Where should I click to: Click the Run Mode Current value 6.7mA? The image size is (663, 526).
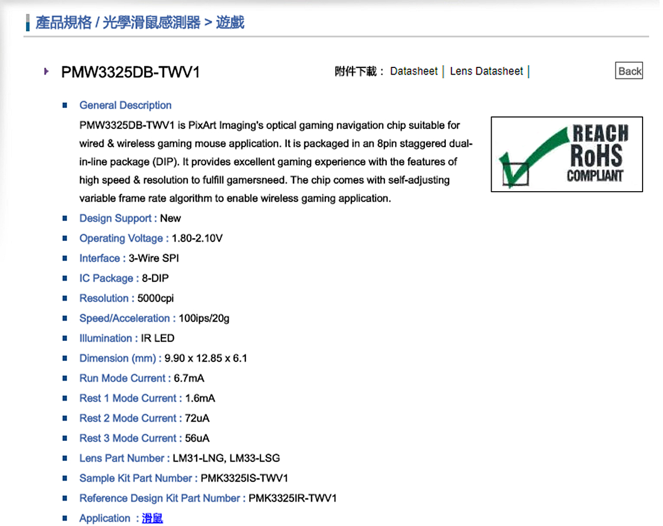tap(189, 378)
